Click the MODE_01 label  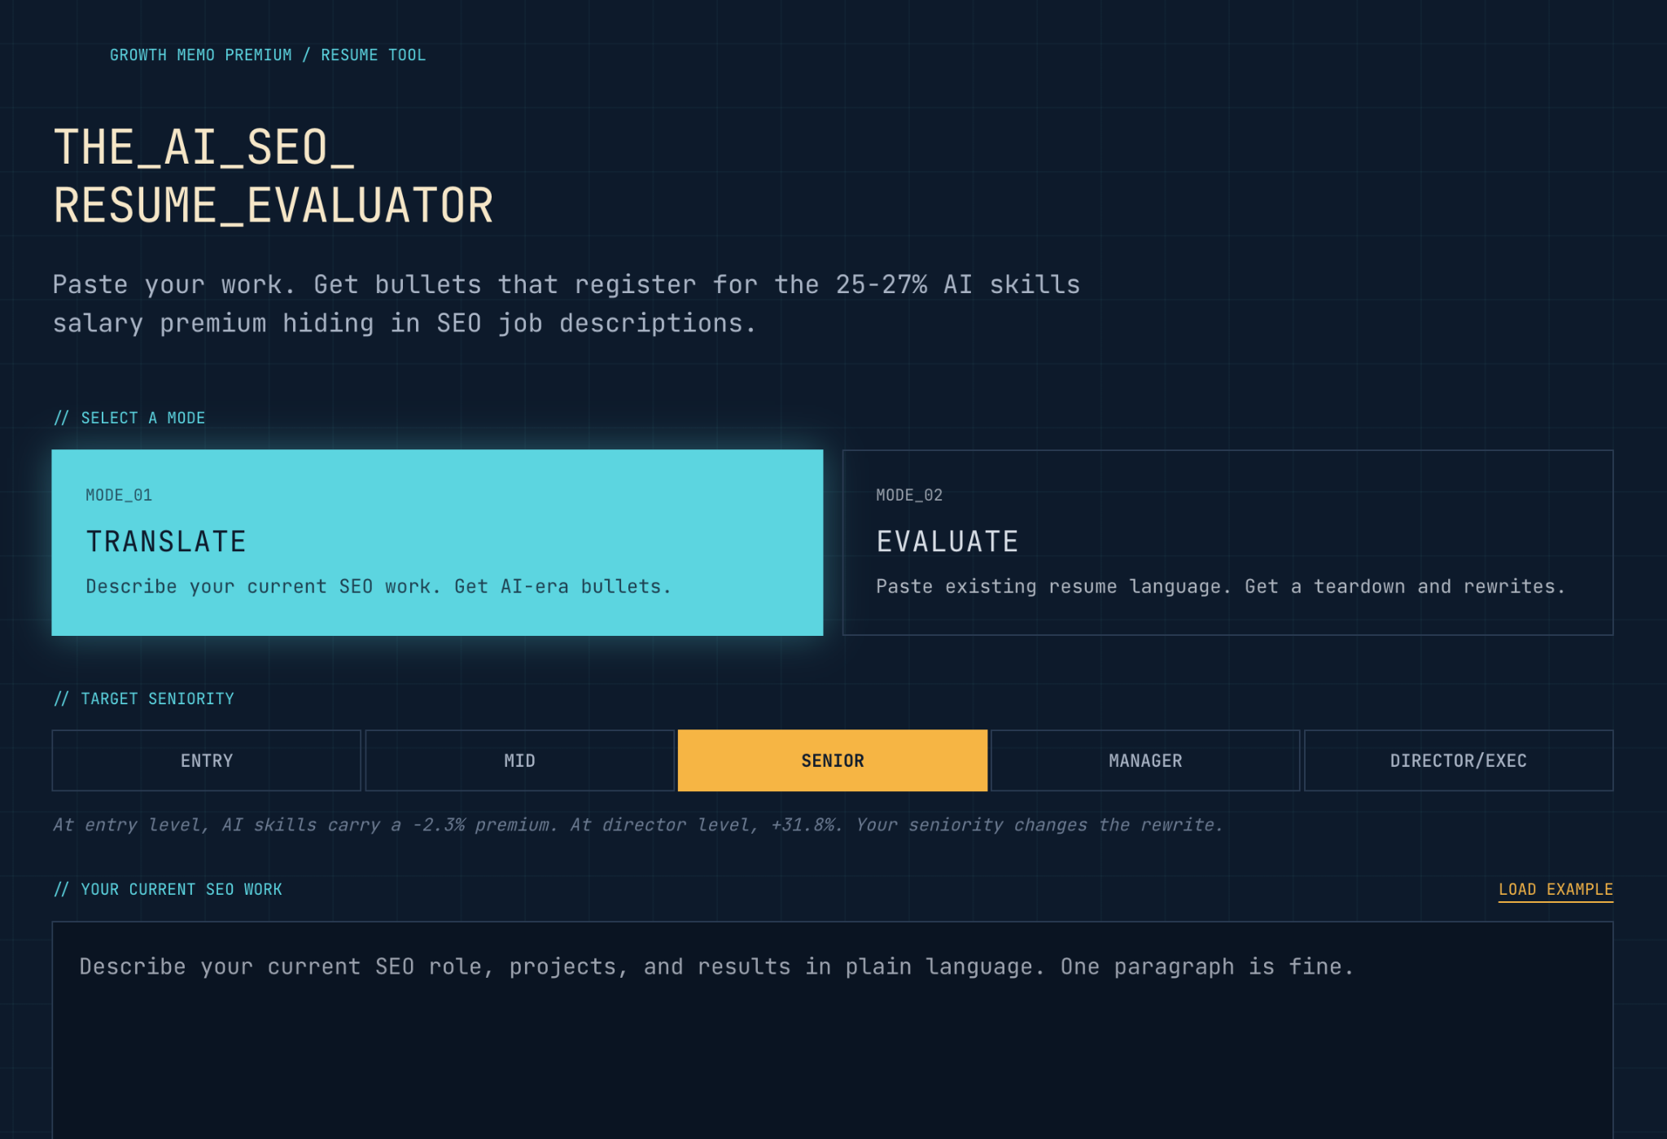[119, 495]
